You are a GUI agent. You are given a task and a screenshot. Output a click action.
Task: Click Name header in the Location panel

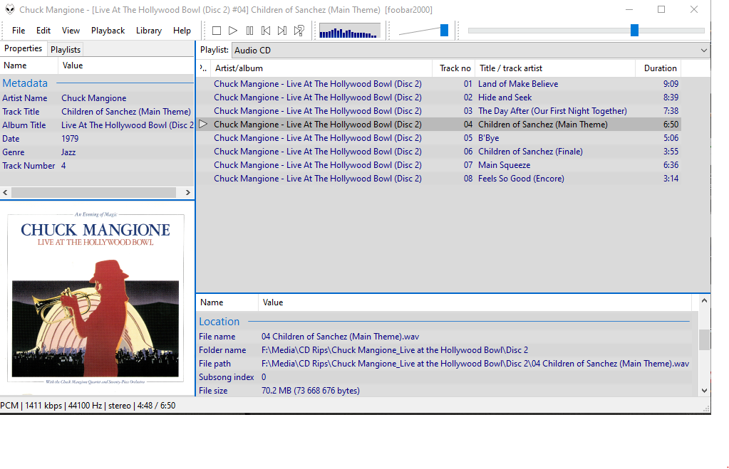pyautogui.click(x=227, y=302)
